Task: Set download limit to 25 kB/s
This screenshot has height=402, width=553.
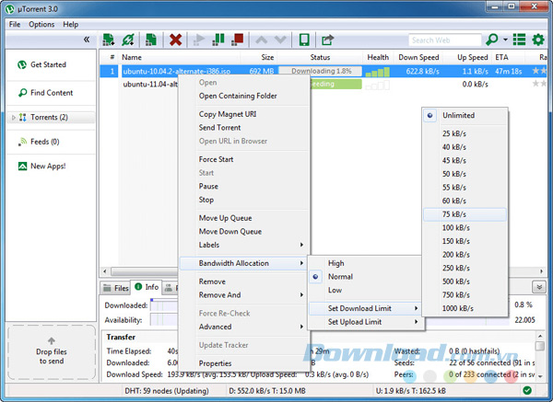Action: tap(465, 133)
